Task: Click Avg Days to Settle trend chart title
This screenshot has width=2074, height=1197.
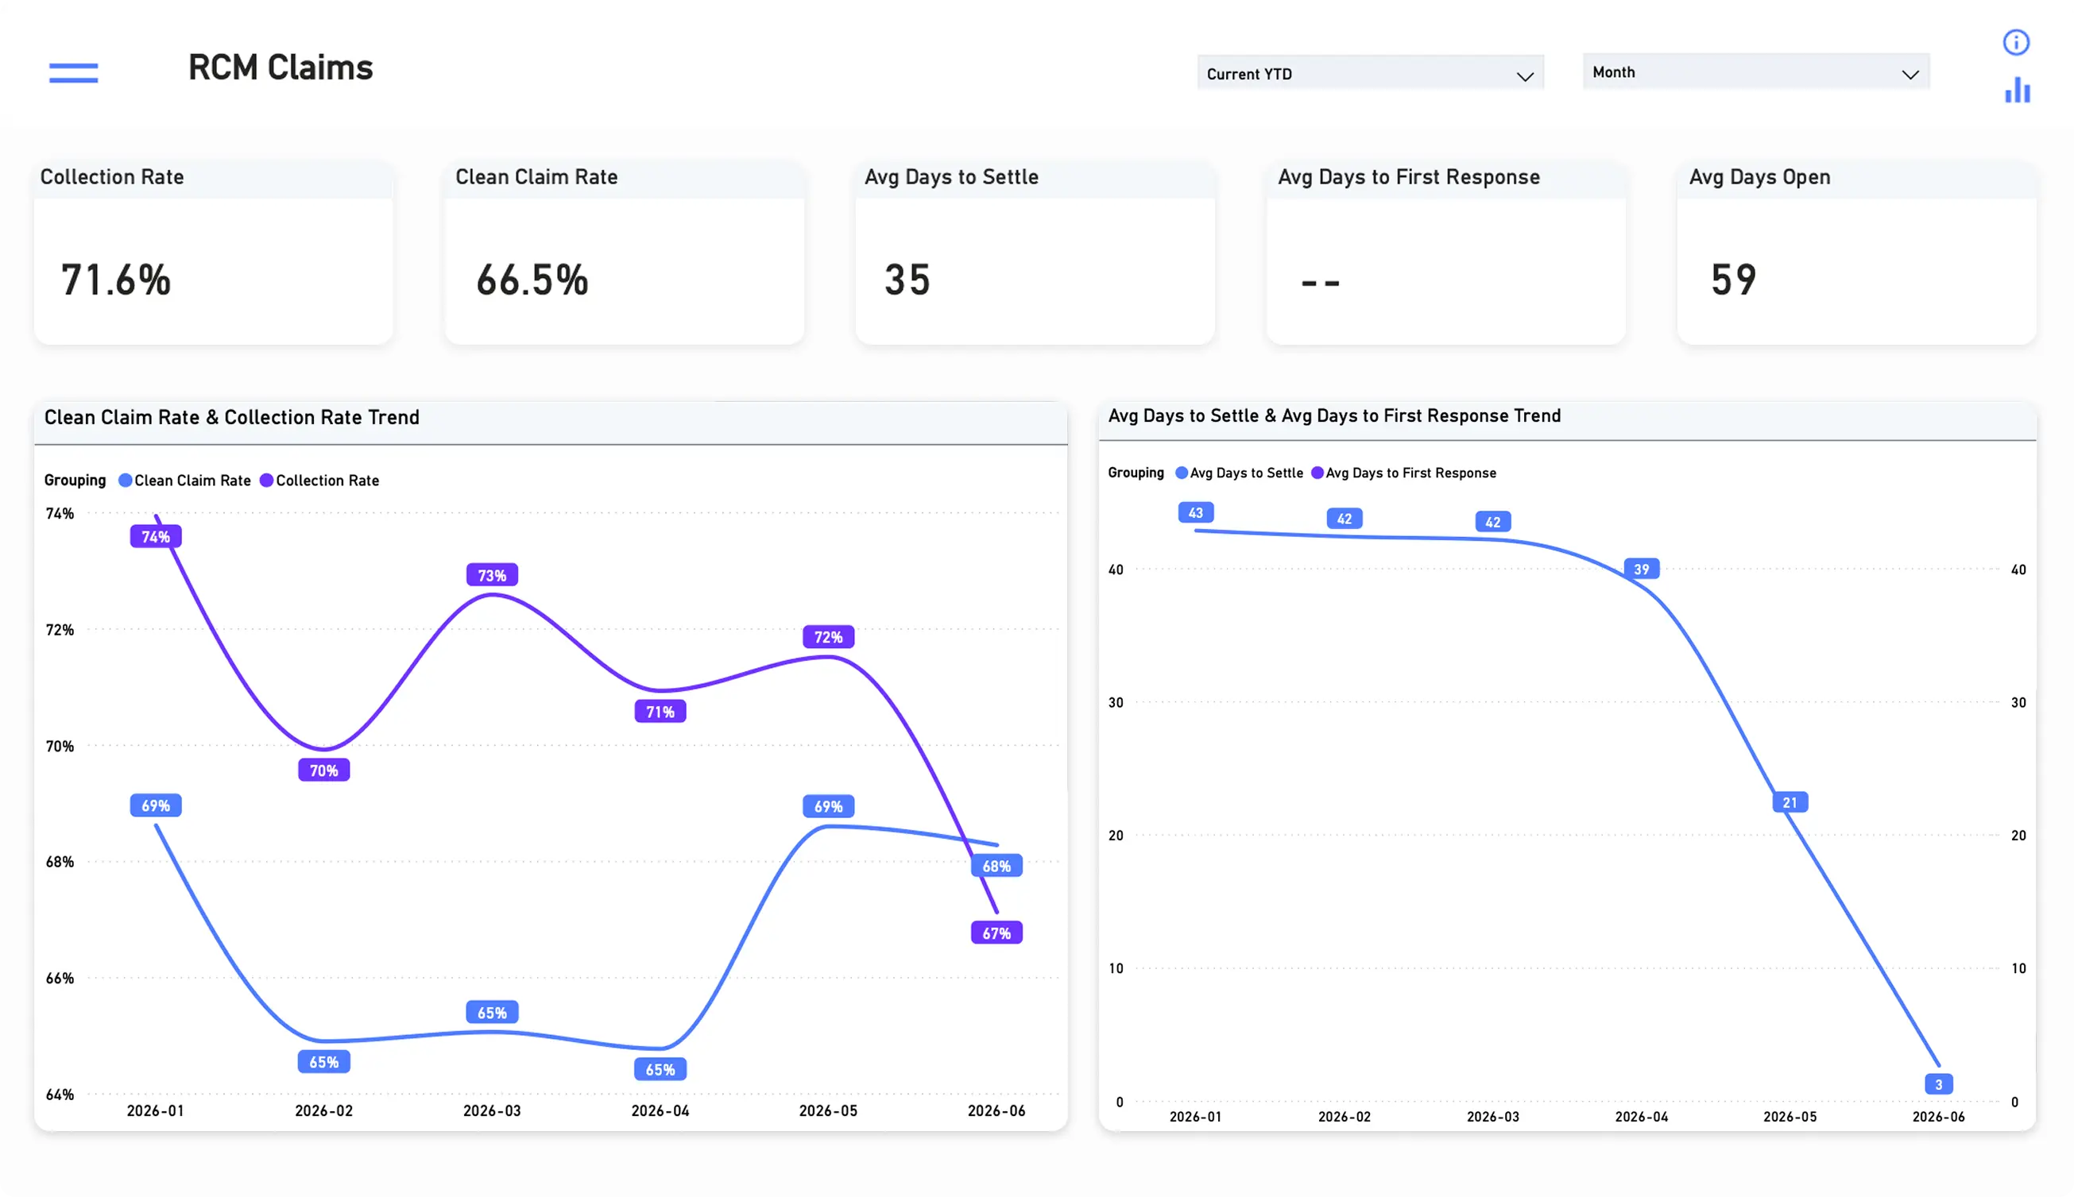Action: pyautogui.click(x=1334, y=416)
